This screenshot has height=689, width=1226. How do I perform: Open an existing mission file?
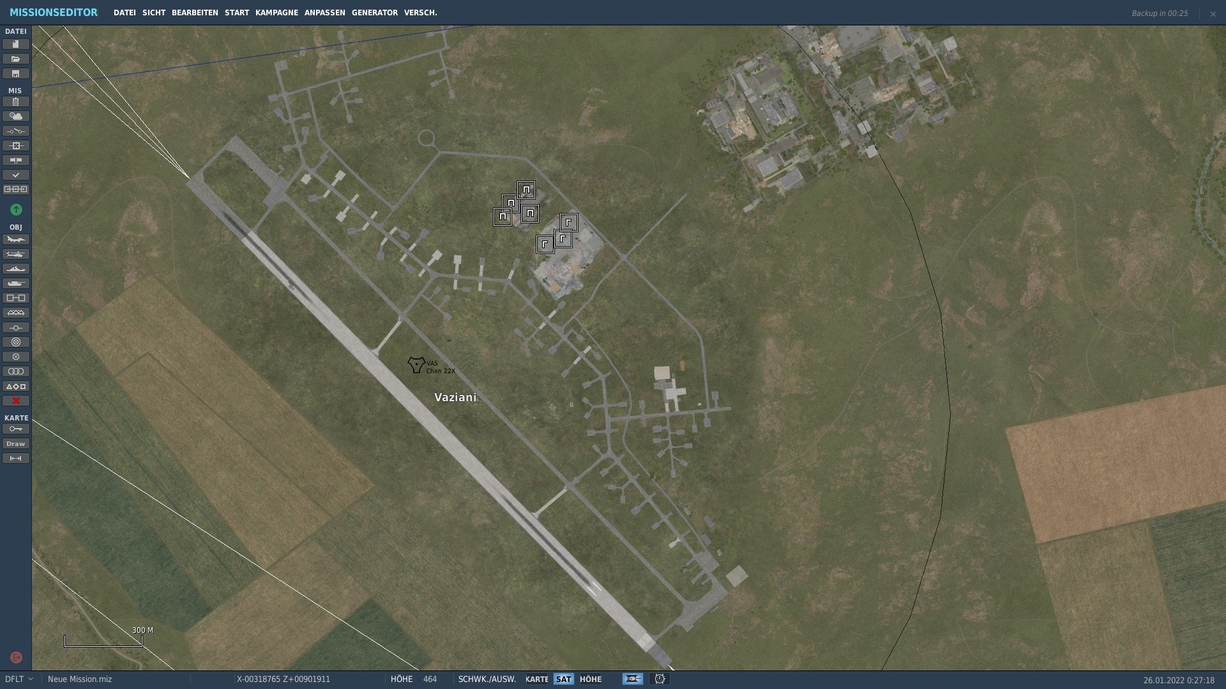coord(16,59)
